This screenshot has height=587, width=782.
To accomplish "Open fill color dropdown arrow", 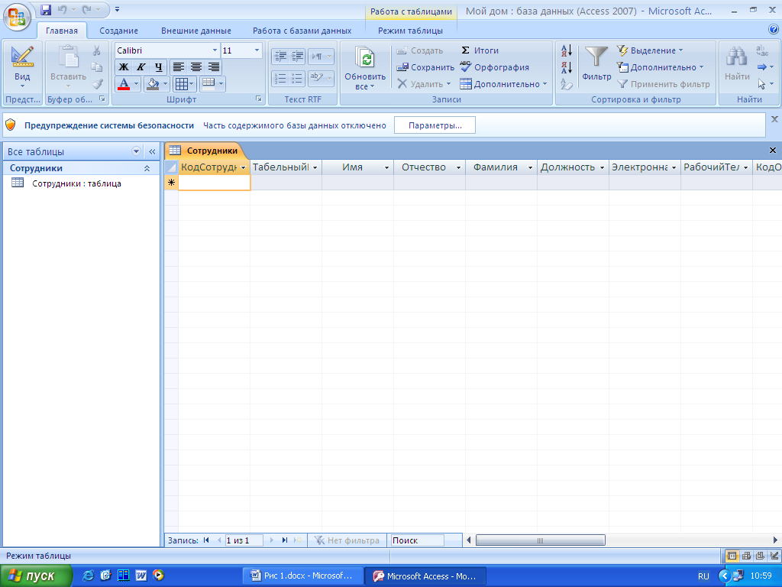I will point(165,84).
